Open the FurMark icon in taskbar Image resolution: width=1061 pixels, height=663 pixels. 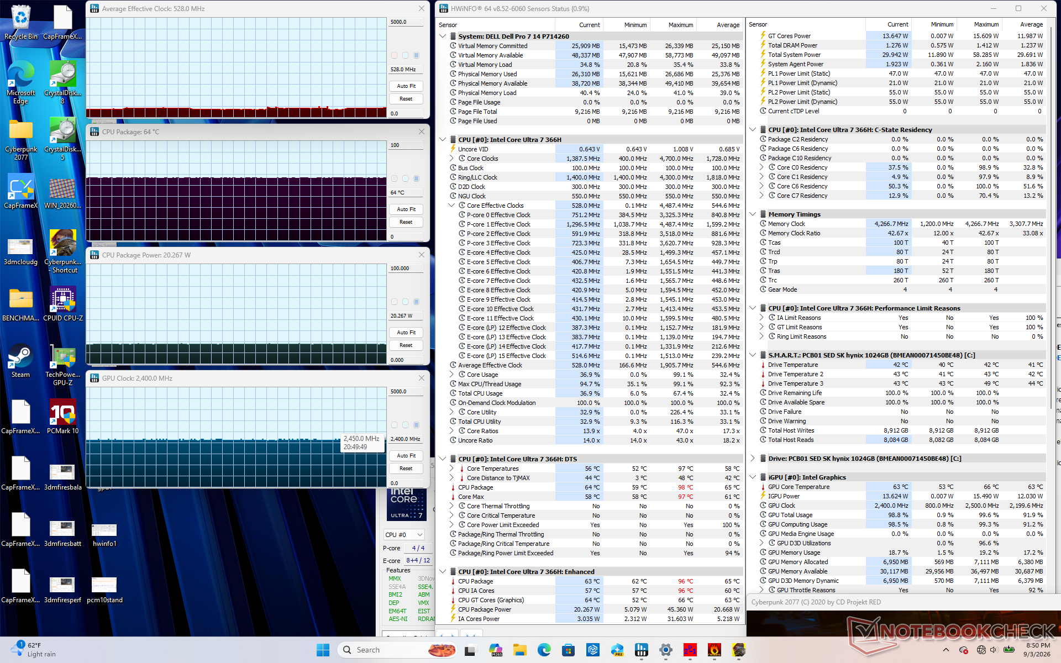click(x=714, y=650)
